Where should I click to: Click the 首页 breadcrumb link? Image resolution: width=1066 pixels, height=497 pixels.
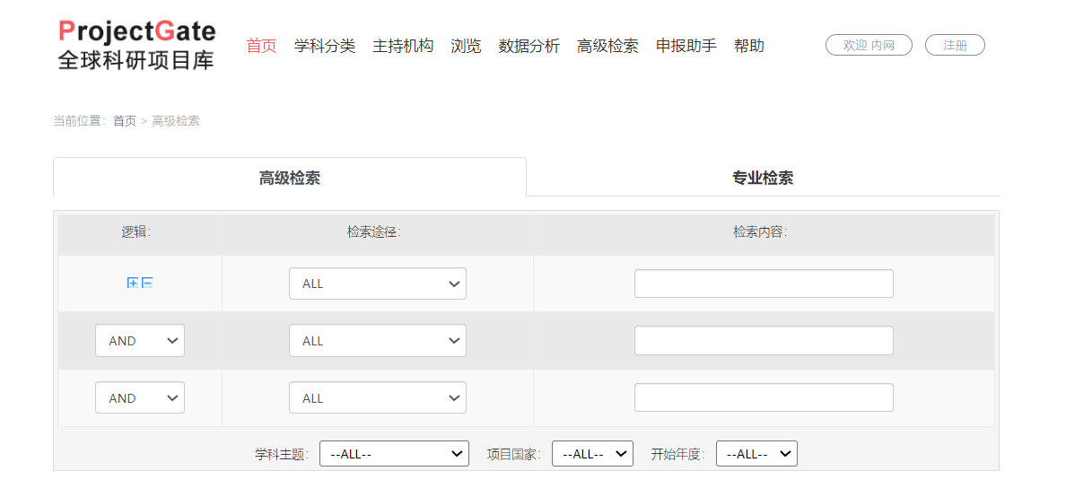click(125, 121)
